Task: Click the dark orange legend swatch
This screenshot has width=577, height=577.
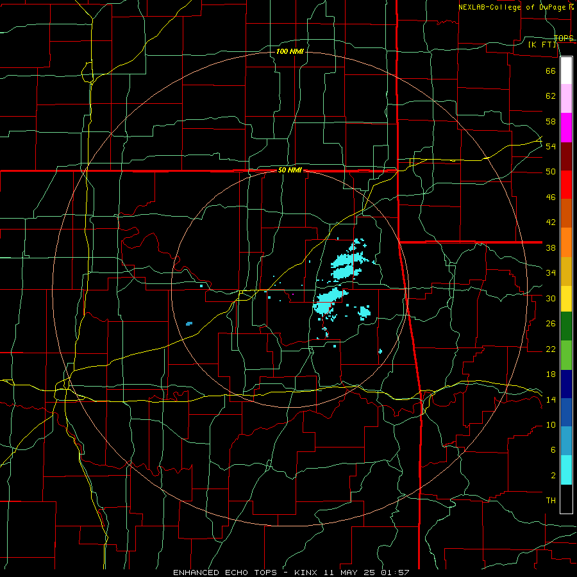Action: [x=566, y=213]
